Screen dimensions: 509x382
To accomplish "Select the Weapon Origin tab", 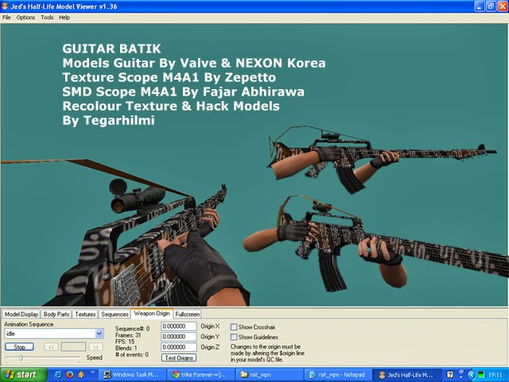I will pos(152,314).
